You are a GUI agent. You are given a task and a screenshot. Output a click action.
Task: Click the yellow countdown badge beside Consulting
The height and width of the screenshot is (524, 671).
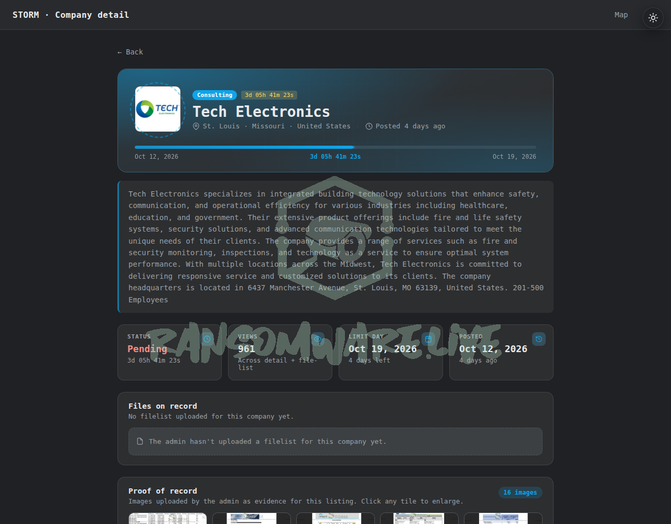[269, 95]
